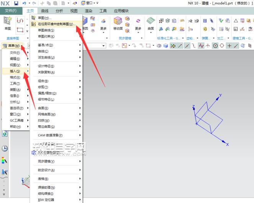Toggle the Existing Point snap (plus sign)
The width and height of the screenshot is (254, 203).
[229, 46]
